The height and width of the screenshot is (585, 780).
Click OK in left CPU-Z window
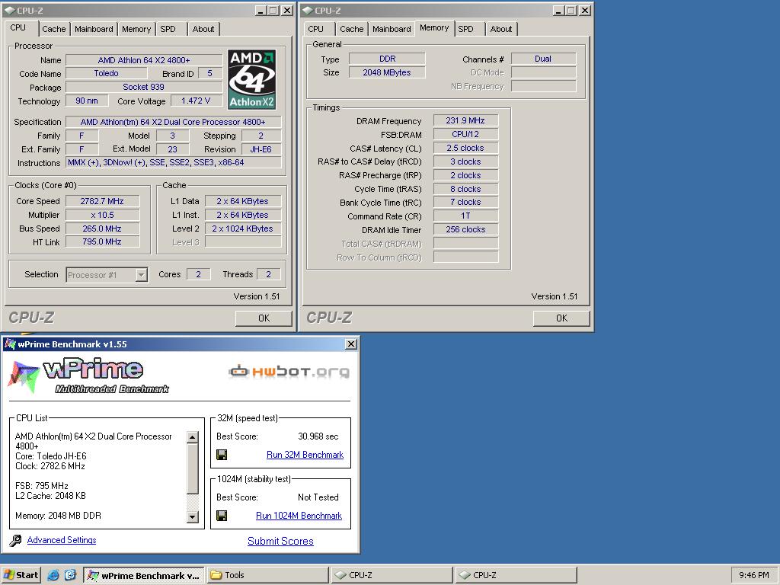pyautogui.click(x=264, y=318)
